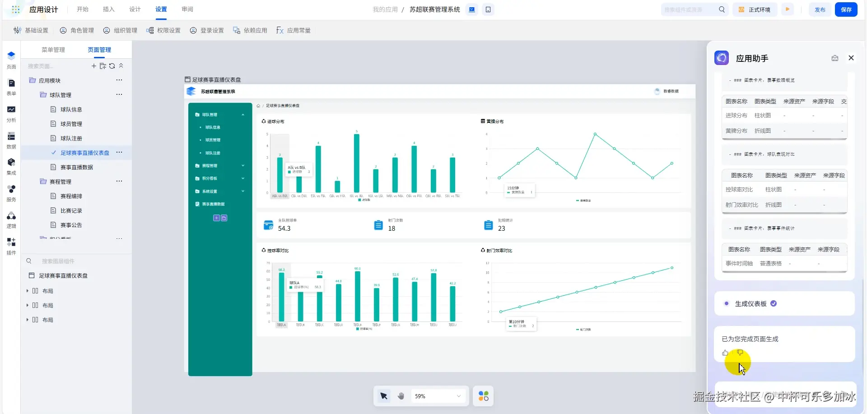Click the 发布 button
Viewport: 867px width, 414px height.
pyautogui.click(x=820, y=9)
